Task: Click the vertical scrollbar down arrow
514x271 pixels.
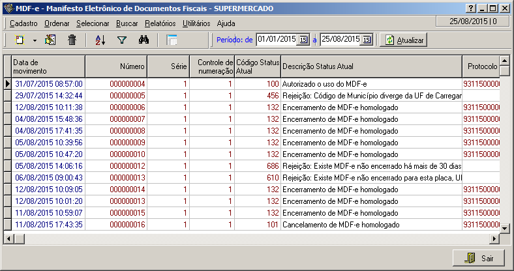Action: [504, 227]
